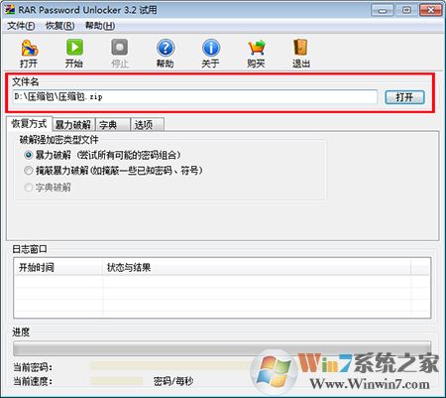The width and height of the screenshot is (446, 398).
Task: Switch to the 选项 tab
Action: click(x=148, y=125)
